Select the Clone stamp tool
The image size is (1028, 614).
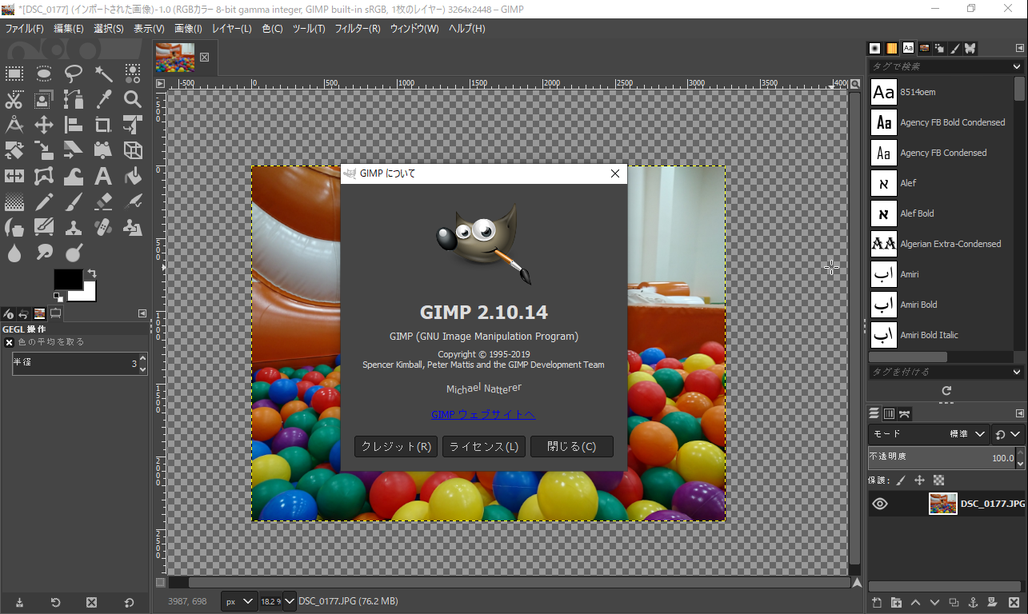pyautogui.click(x=73, y=227)
